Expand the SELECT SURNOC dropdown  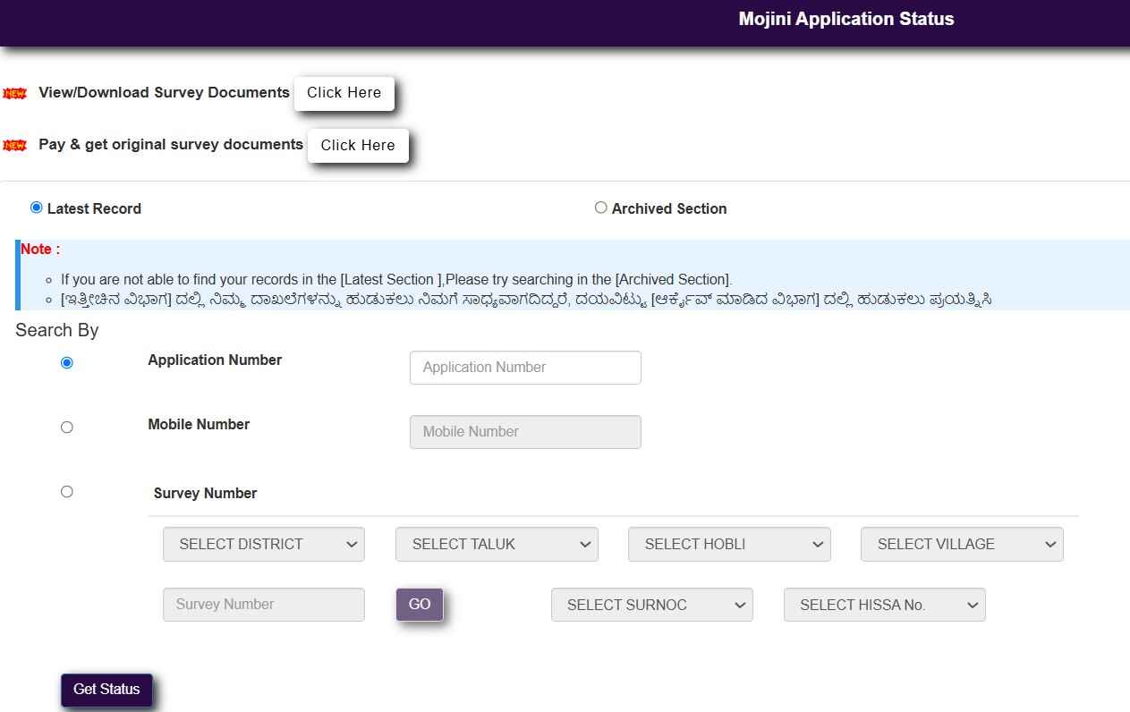point(651,605)
